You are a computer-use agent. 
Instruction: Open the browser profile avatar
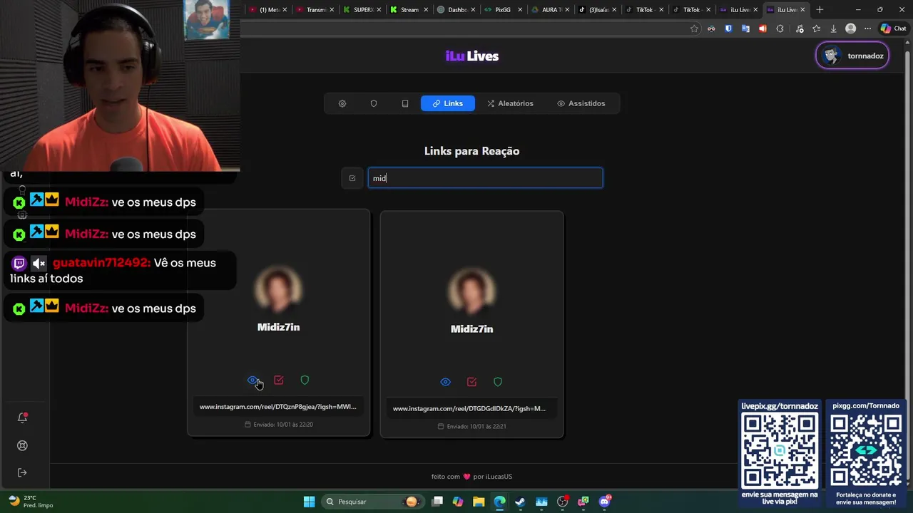[850, 28]
